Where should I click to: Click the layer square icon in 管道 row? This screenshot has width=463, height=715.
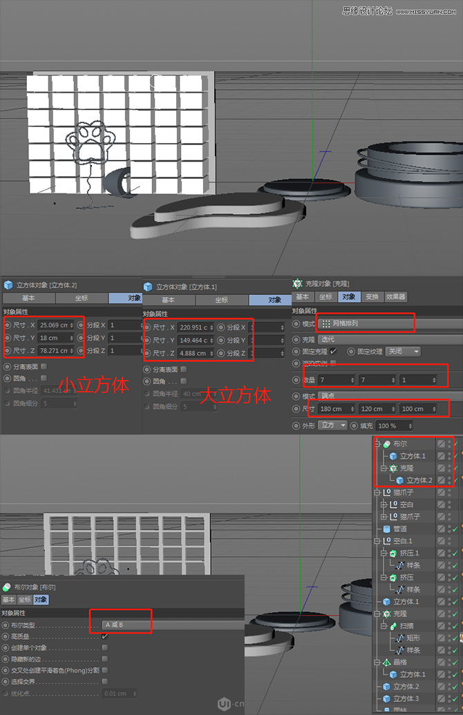(441, 529)
